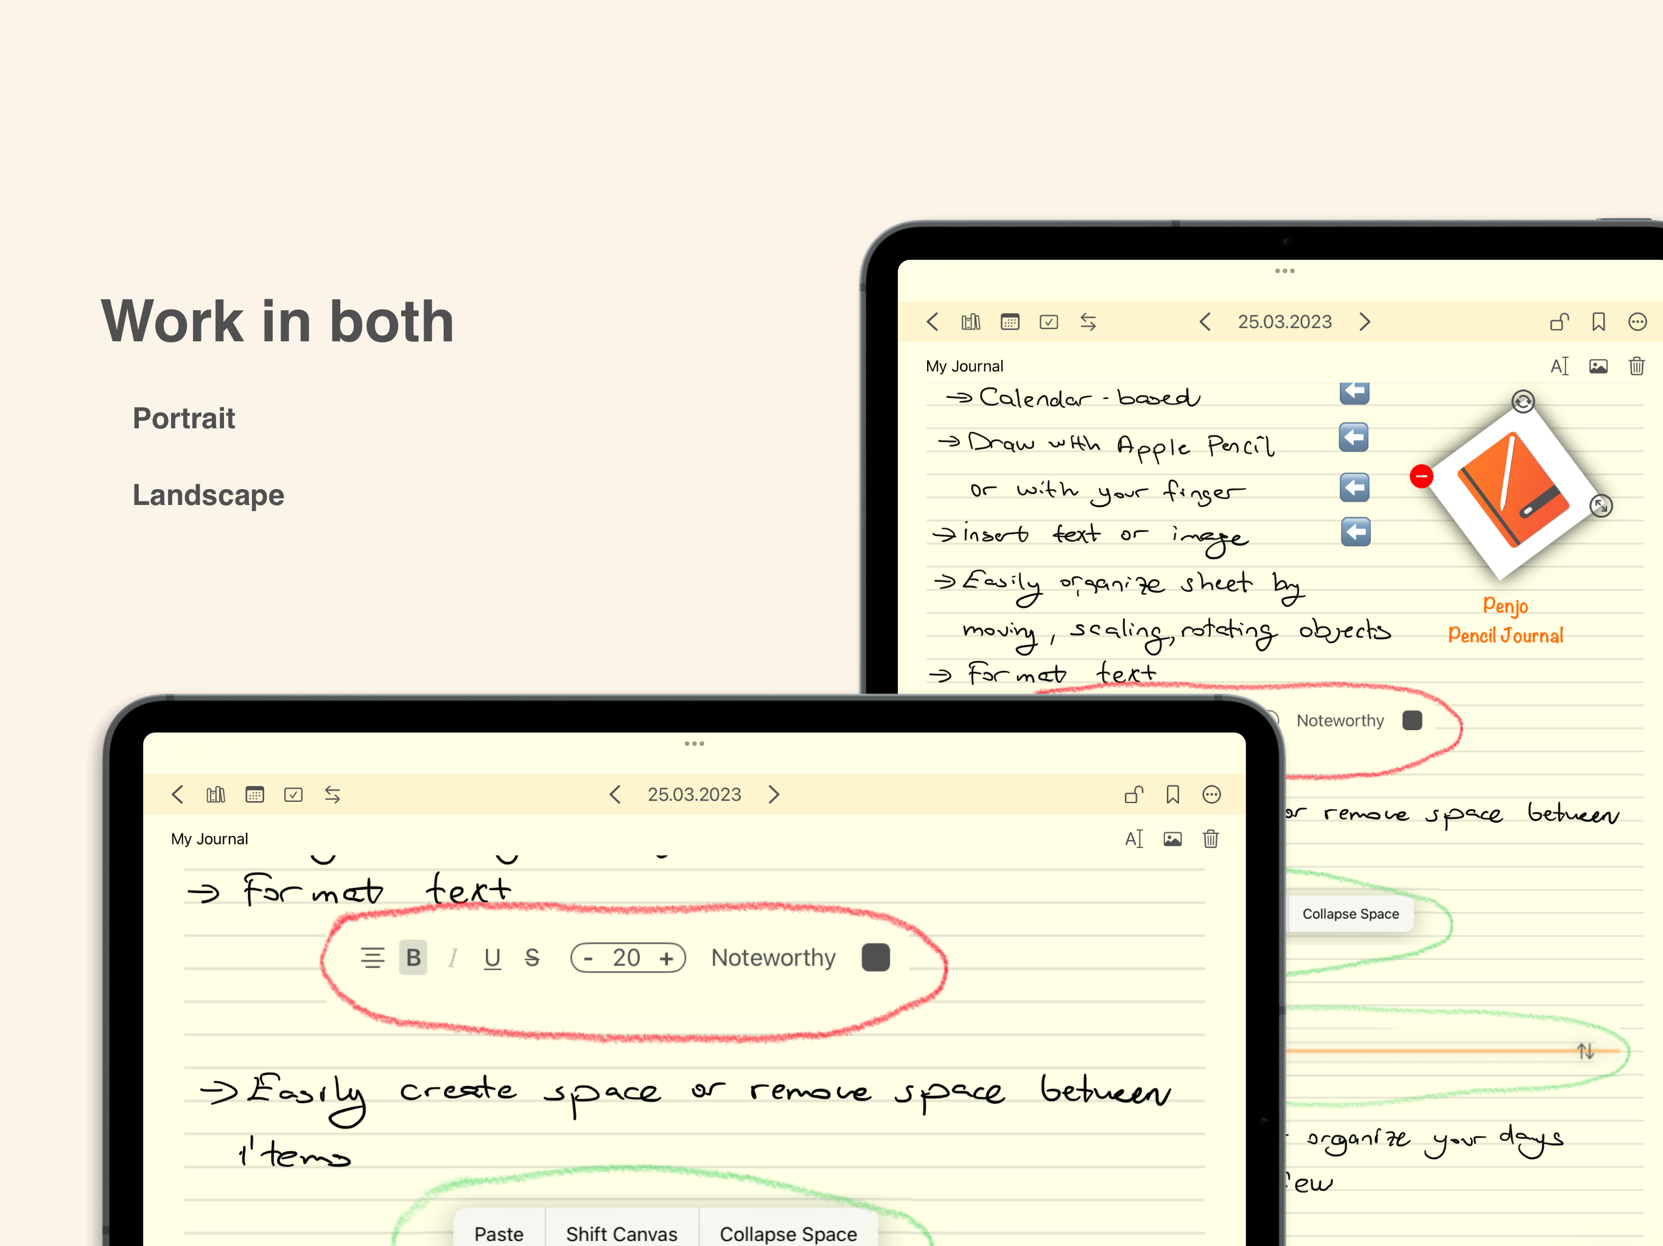
Task: Open the library books icon on portrait iPad
Action: 970,322
